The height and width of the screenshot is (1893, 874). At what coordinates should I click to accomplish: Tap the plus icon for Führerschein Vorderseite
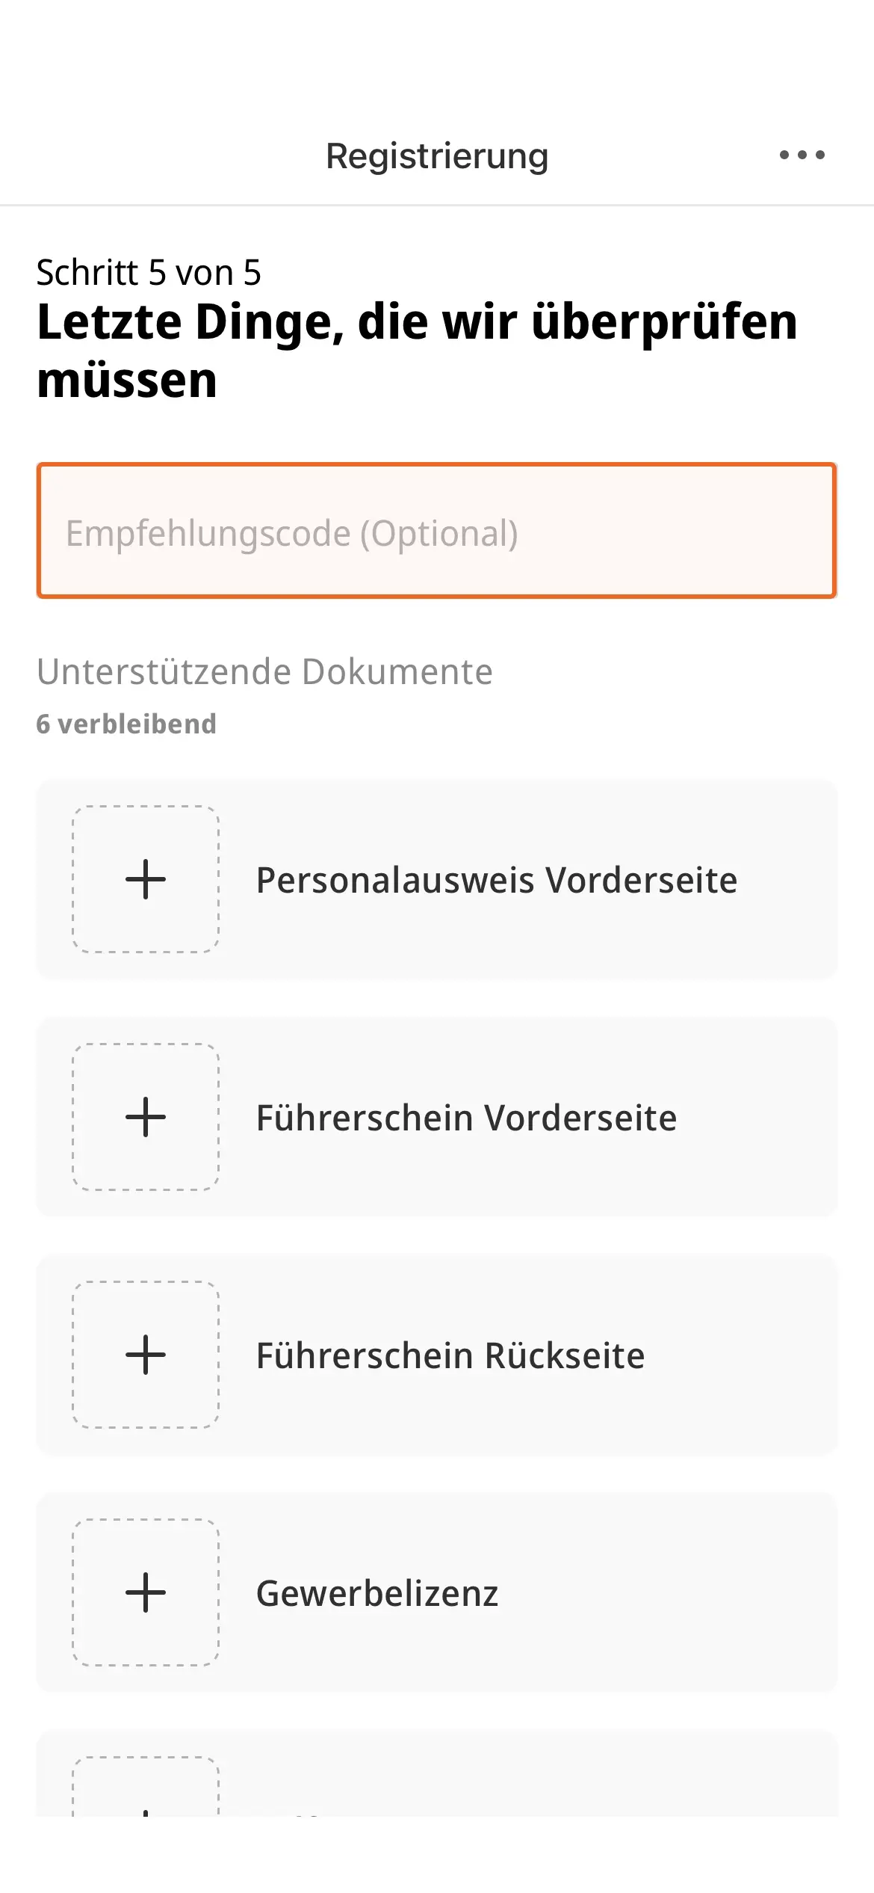click(x=146, y=1117)
